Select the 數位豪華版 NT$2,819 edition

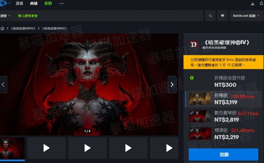223,116
